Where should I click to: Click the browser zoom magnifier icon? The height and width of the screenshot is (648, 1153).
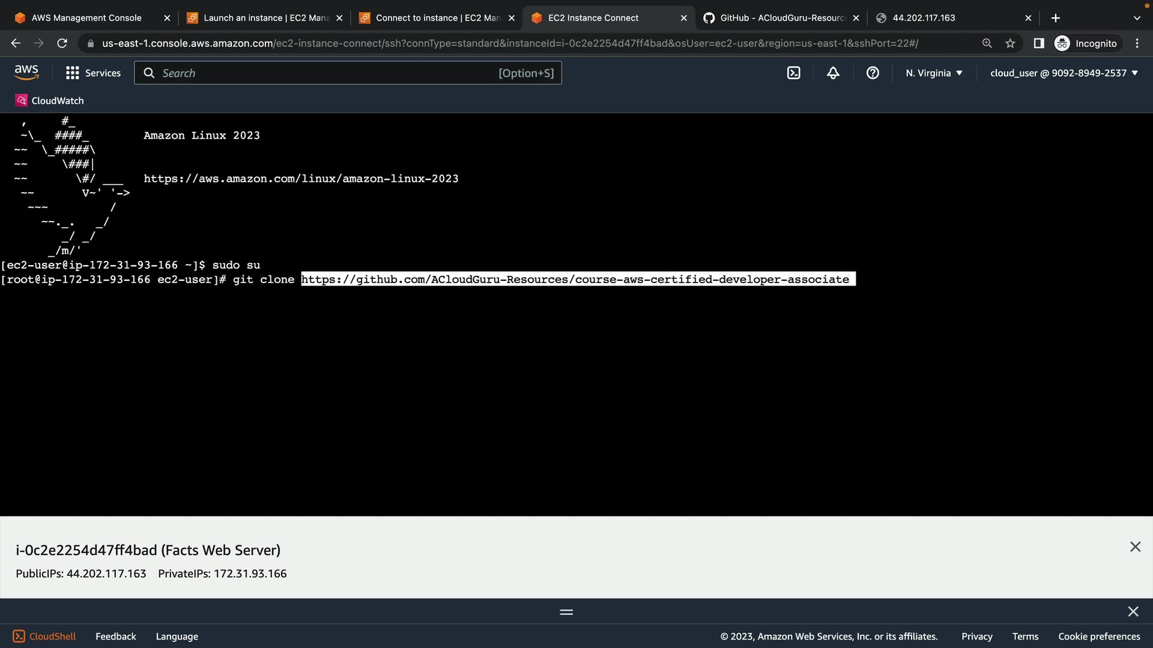point(987,43)
